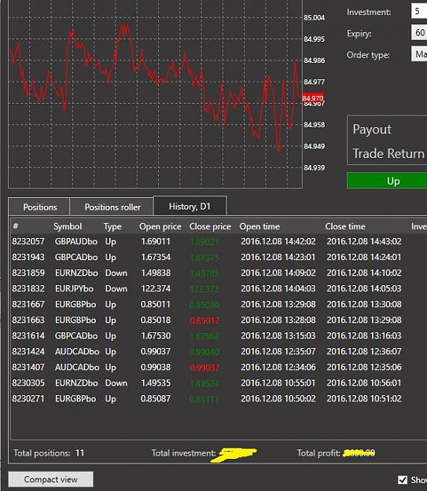Sort history by Symbol column header
This screenshot has height=491, width=427.
point(68,226)
